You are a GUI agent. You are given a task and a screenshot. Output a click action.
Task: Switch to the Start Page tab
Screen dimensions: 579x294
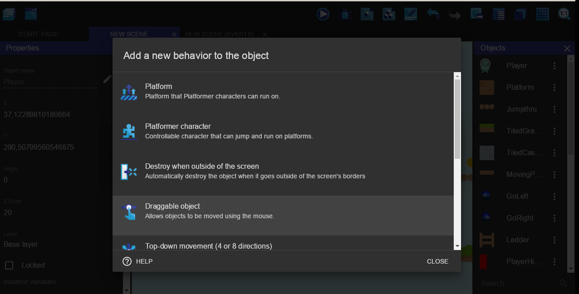[38, 34]
